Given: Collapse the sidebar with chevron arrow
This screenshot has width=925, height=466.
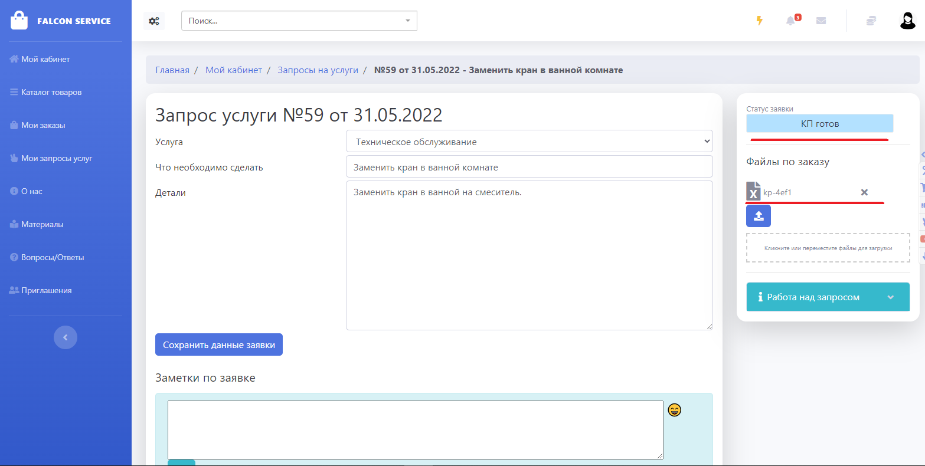Looking at the screenshot, I should 66,337.
